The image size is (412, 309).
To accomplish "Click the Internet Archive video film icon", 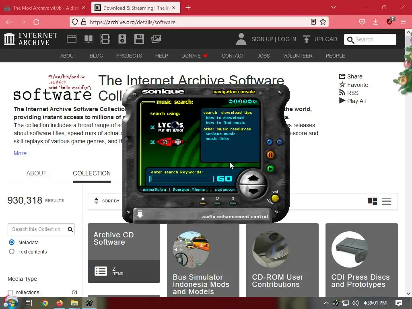I will pyautogui.click(x=105, y=39).
